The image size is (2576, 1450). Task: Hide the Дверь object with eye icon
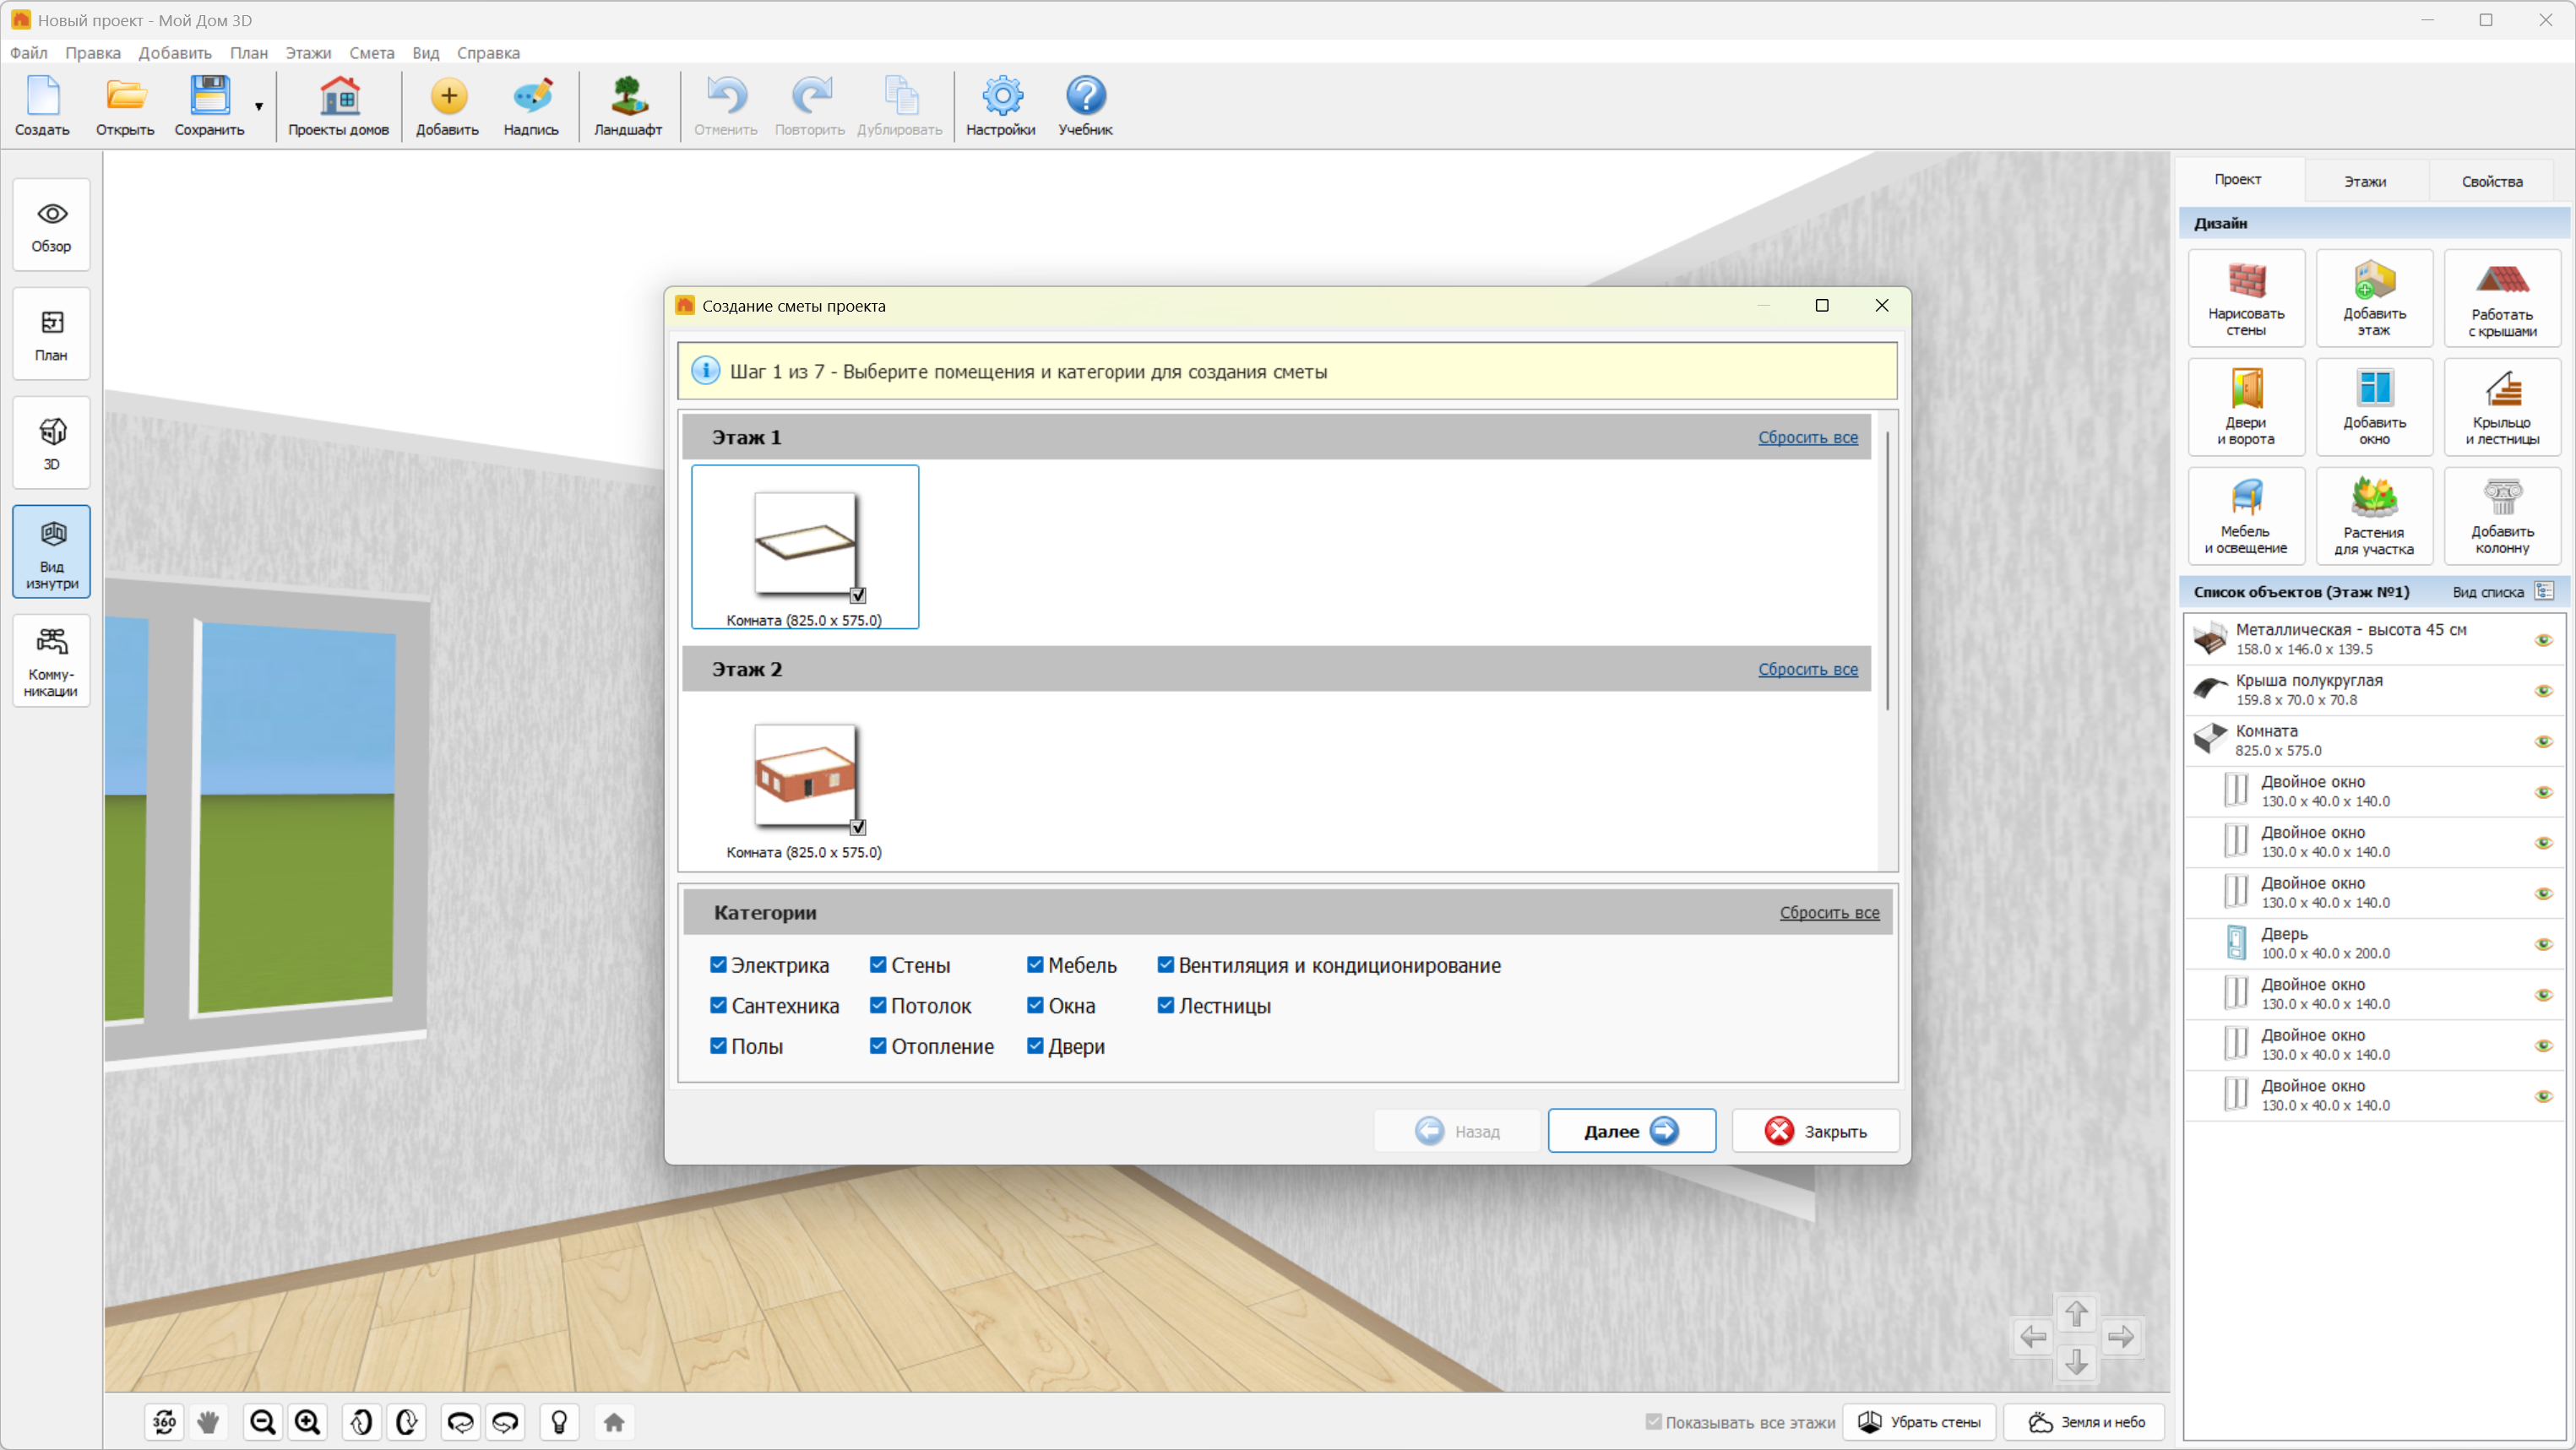(x=2543, y=943)
